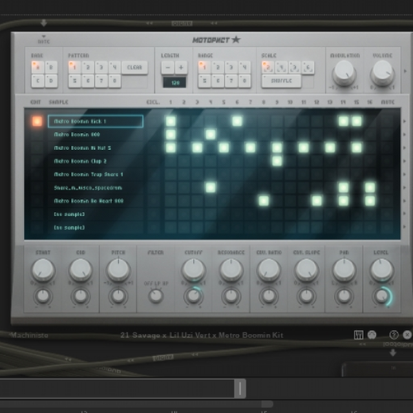
Task: Click the Shuffle button
Action: tap(282, 81)
